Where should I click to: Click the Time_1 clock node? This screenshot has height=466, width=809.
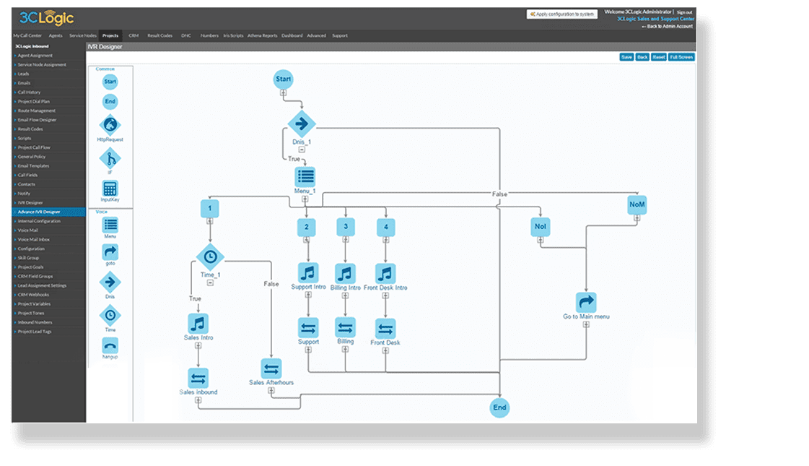click(x=210, y=256)
